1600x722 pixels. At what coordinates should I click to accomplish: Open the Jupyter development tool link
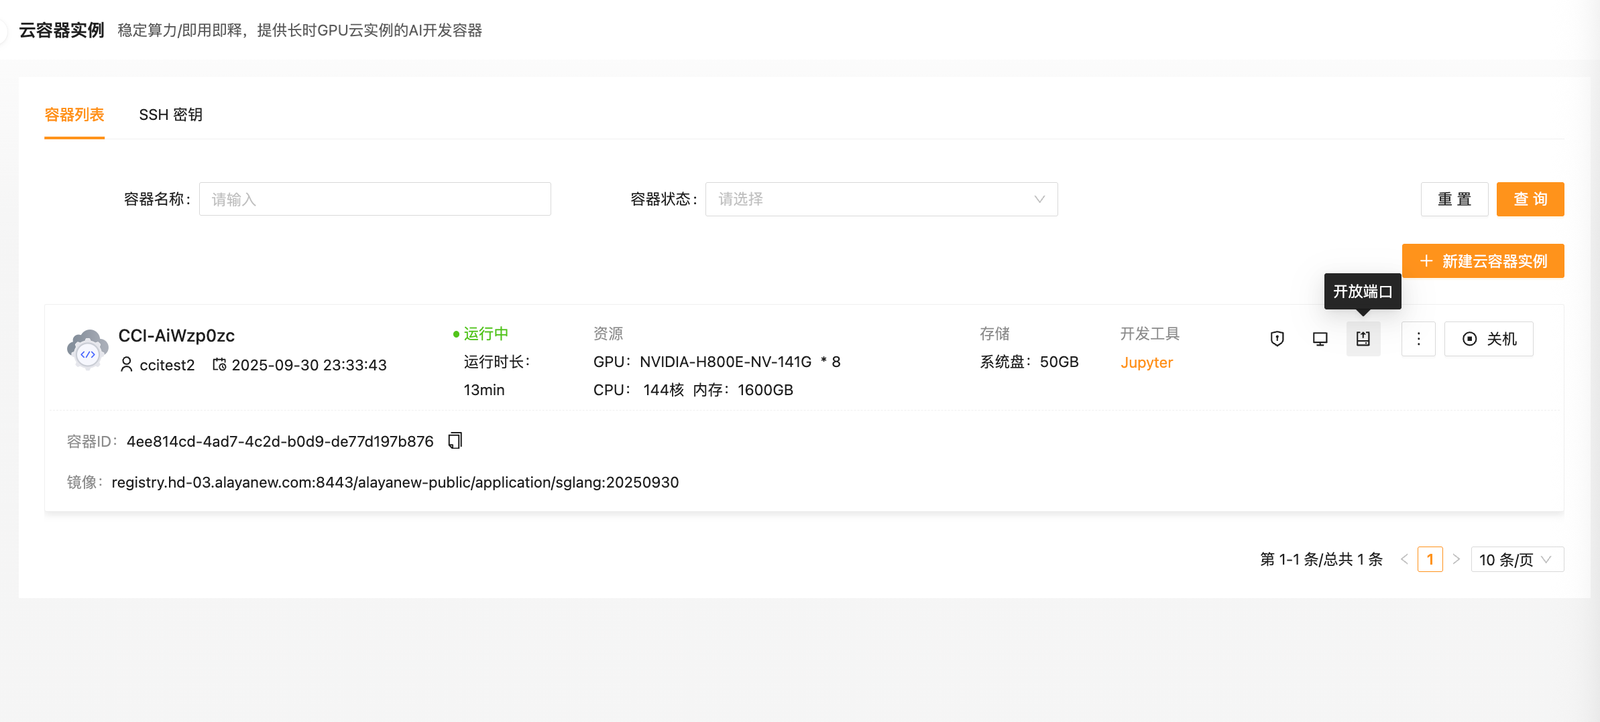coord(1146,362)
